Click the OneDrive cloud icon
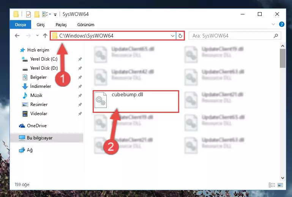Viewport: 292px width, 197px height. point(22,126)
